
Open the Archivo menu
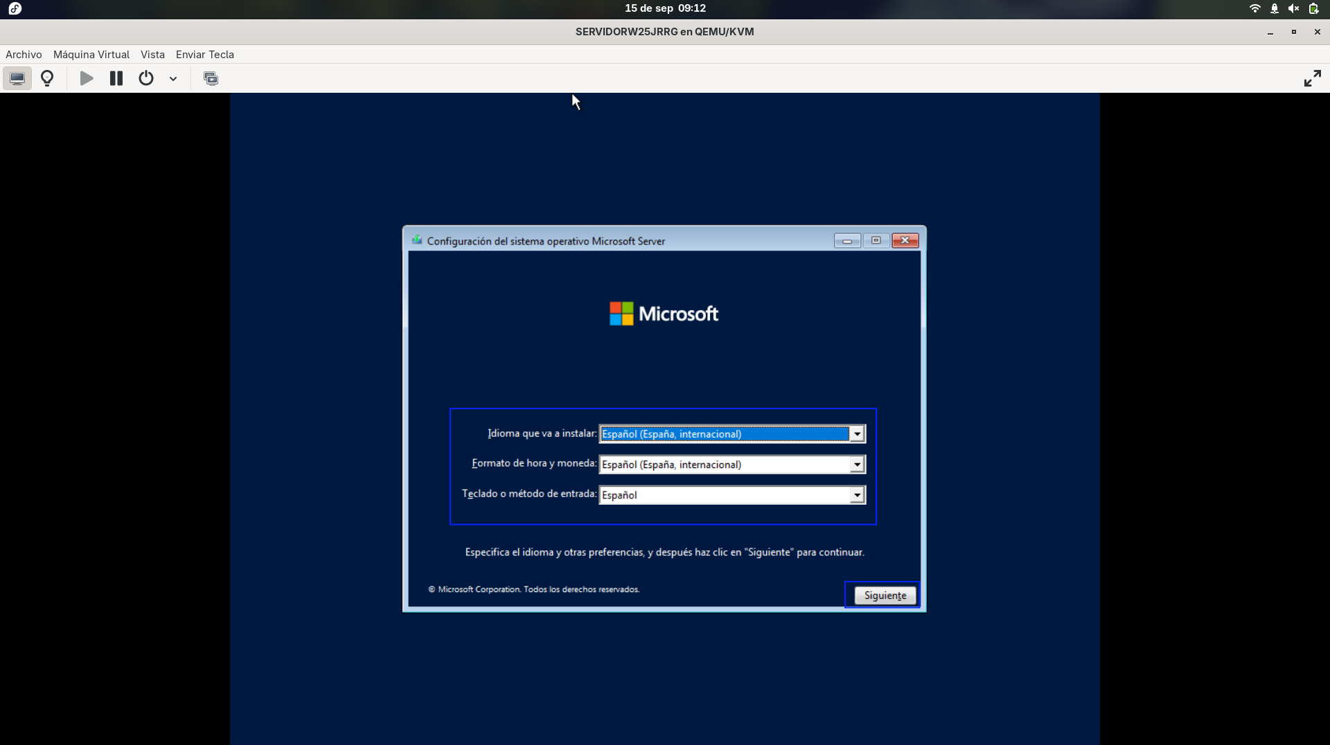pos(24,55)
